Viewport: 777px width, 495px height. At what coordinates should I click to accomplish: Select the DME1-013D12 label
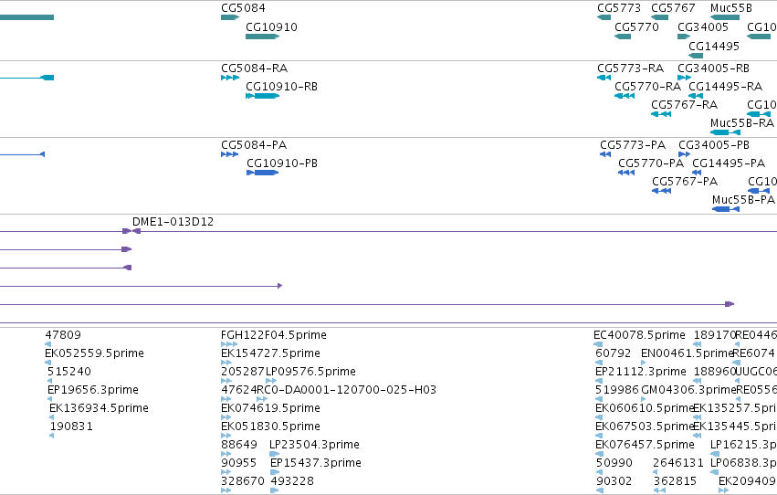pyautogui.click(x=173, y=222)
